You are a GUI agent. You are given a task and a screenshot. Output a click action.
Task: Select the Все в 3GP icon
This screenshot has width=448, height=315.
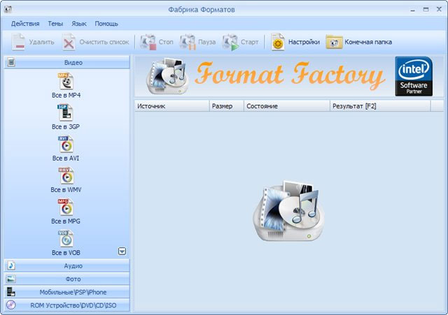66,112
